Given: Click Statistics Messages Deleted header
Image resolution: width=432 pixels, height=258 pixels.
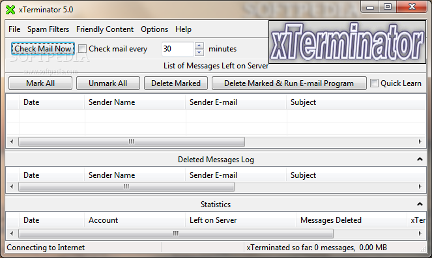Looking at the screenshot, I should (x=351, y=220).
